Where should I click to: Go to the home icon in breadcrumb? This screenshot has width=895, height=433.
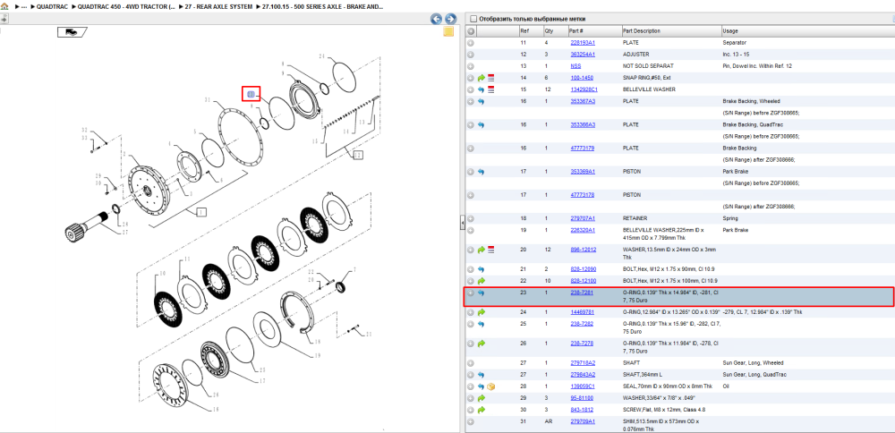pyautogui.click(x=4, y=6)
